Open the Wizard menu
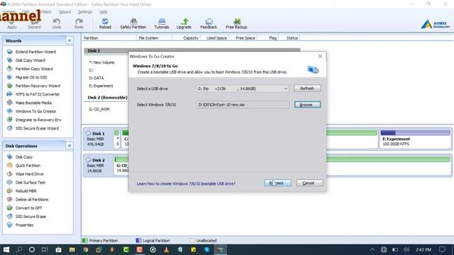The height and width of the screenshot is (255, 454). coord(65,12)
